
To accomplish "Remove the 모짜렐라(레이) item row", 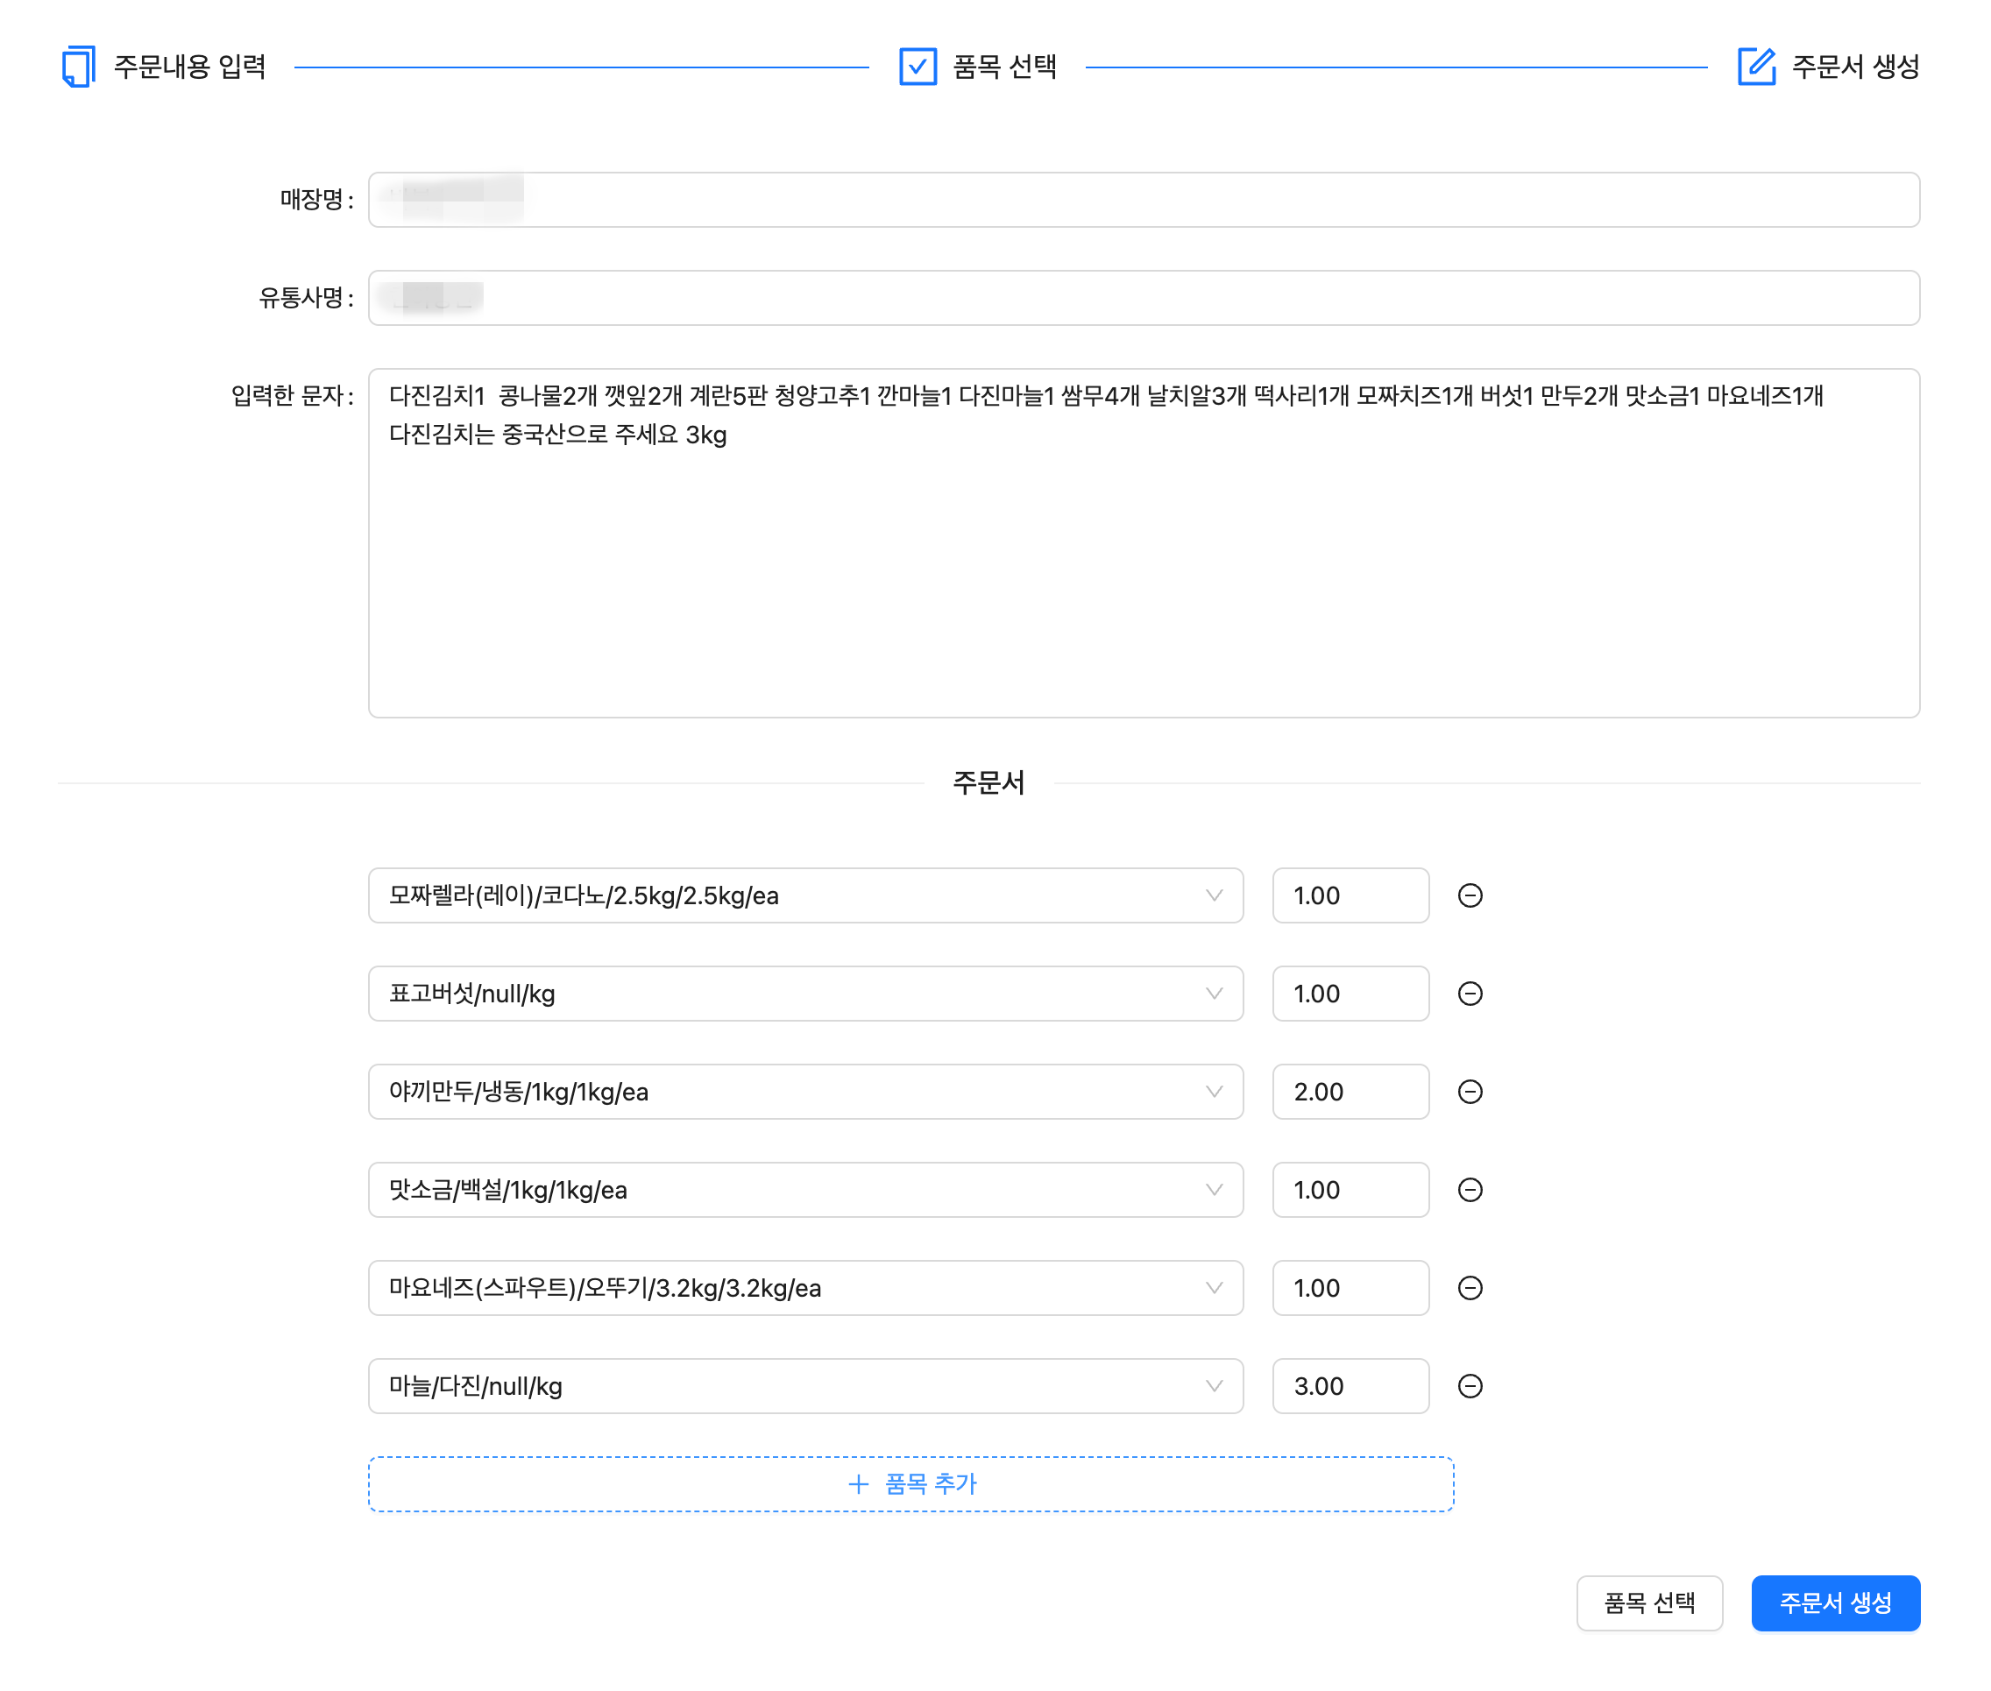I will [1470, 895].
